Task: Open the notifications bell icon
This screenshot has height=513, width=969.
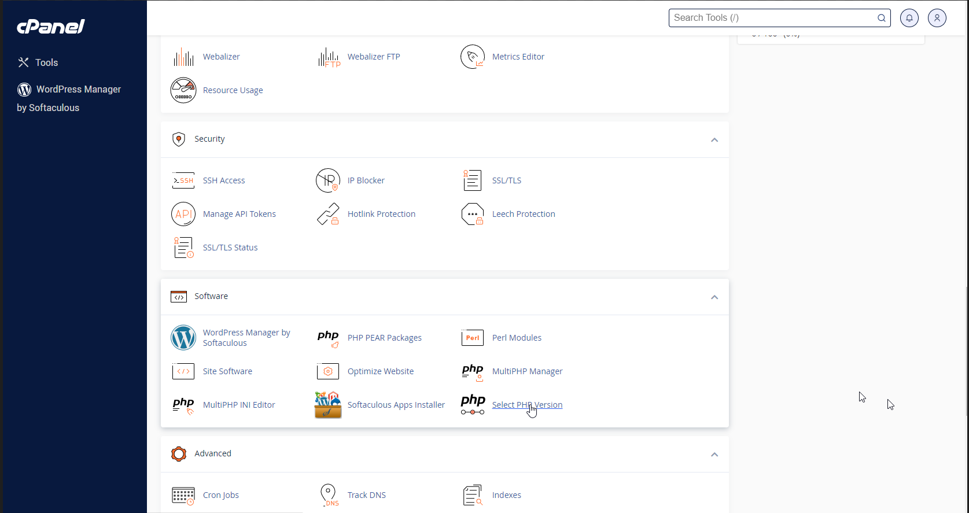Action: pos(909,18)
